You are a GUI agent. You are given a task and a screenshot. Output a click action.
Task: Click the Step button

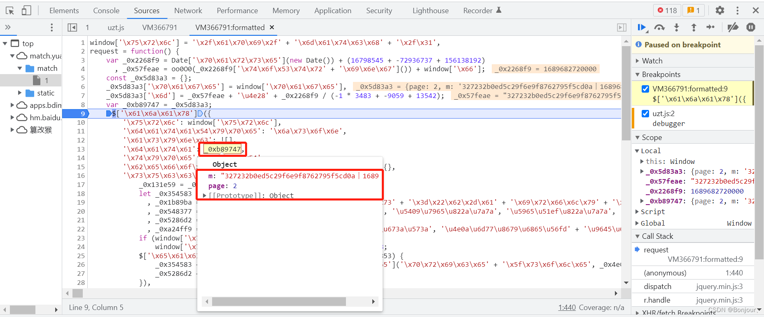[x=710, y=28]
